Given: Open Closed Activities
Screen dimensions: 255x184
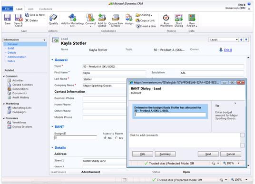Looking at the screenshot, I should coord(20,85).
